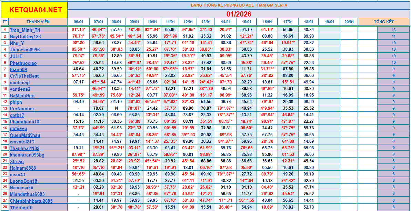Select the cell 56***.65 in Chienbinhbattu2885 row
The width and height of the screenshot is (411, 211).
point(247,201)
